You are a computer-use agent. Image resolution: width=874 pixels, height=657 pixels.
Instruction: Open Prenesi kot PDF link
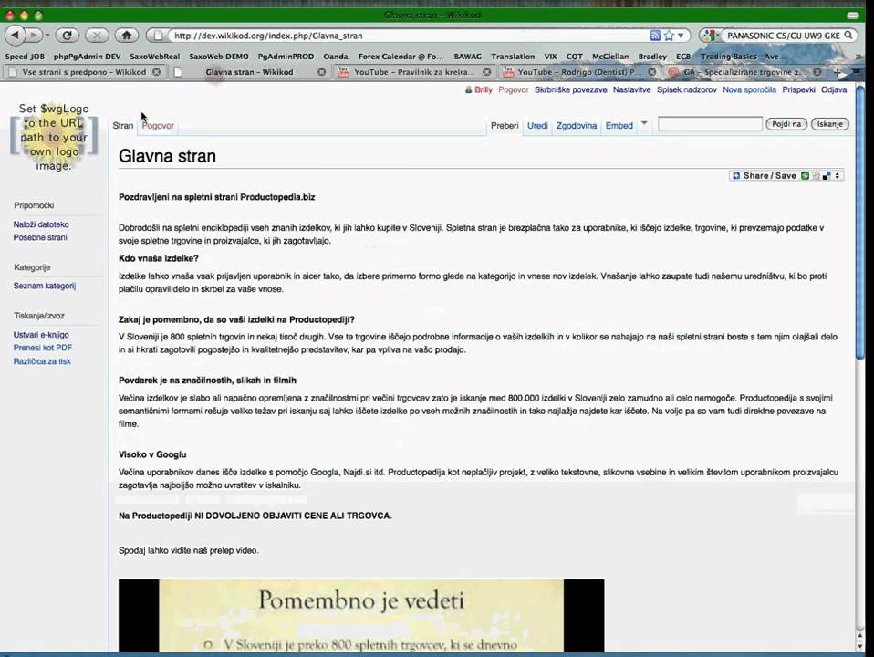click(x=43, y=348)
